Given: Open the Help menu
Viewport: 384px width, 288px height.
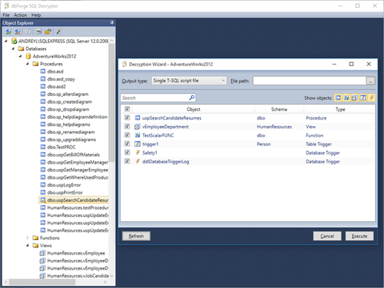Looking at the screenshot, I should pos(36,15).
